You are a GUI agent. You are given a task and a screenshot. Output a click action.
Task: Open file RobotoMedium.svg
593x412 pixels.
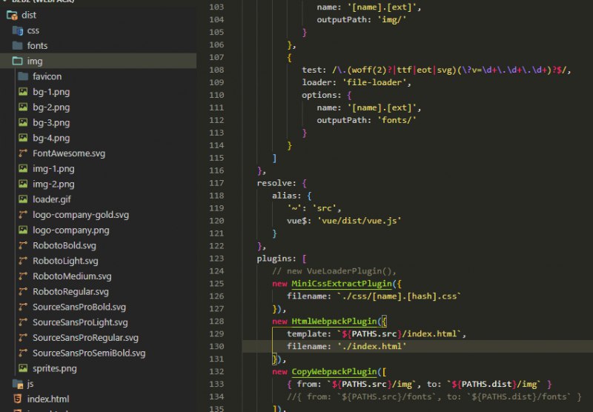point(72,276)
